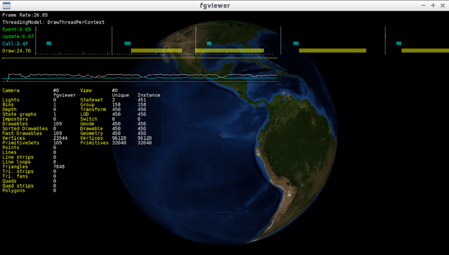The image size is (449, 255).
Task: Click the Quad strips label
Action: tap(18, 186)
